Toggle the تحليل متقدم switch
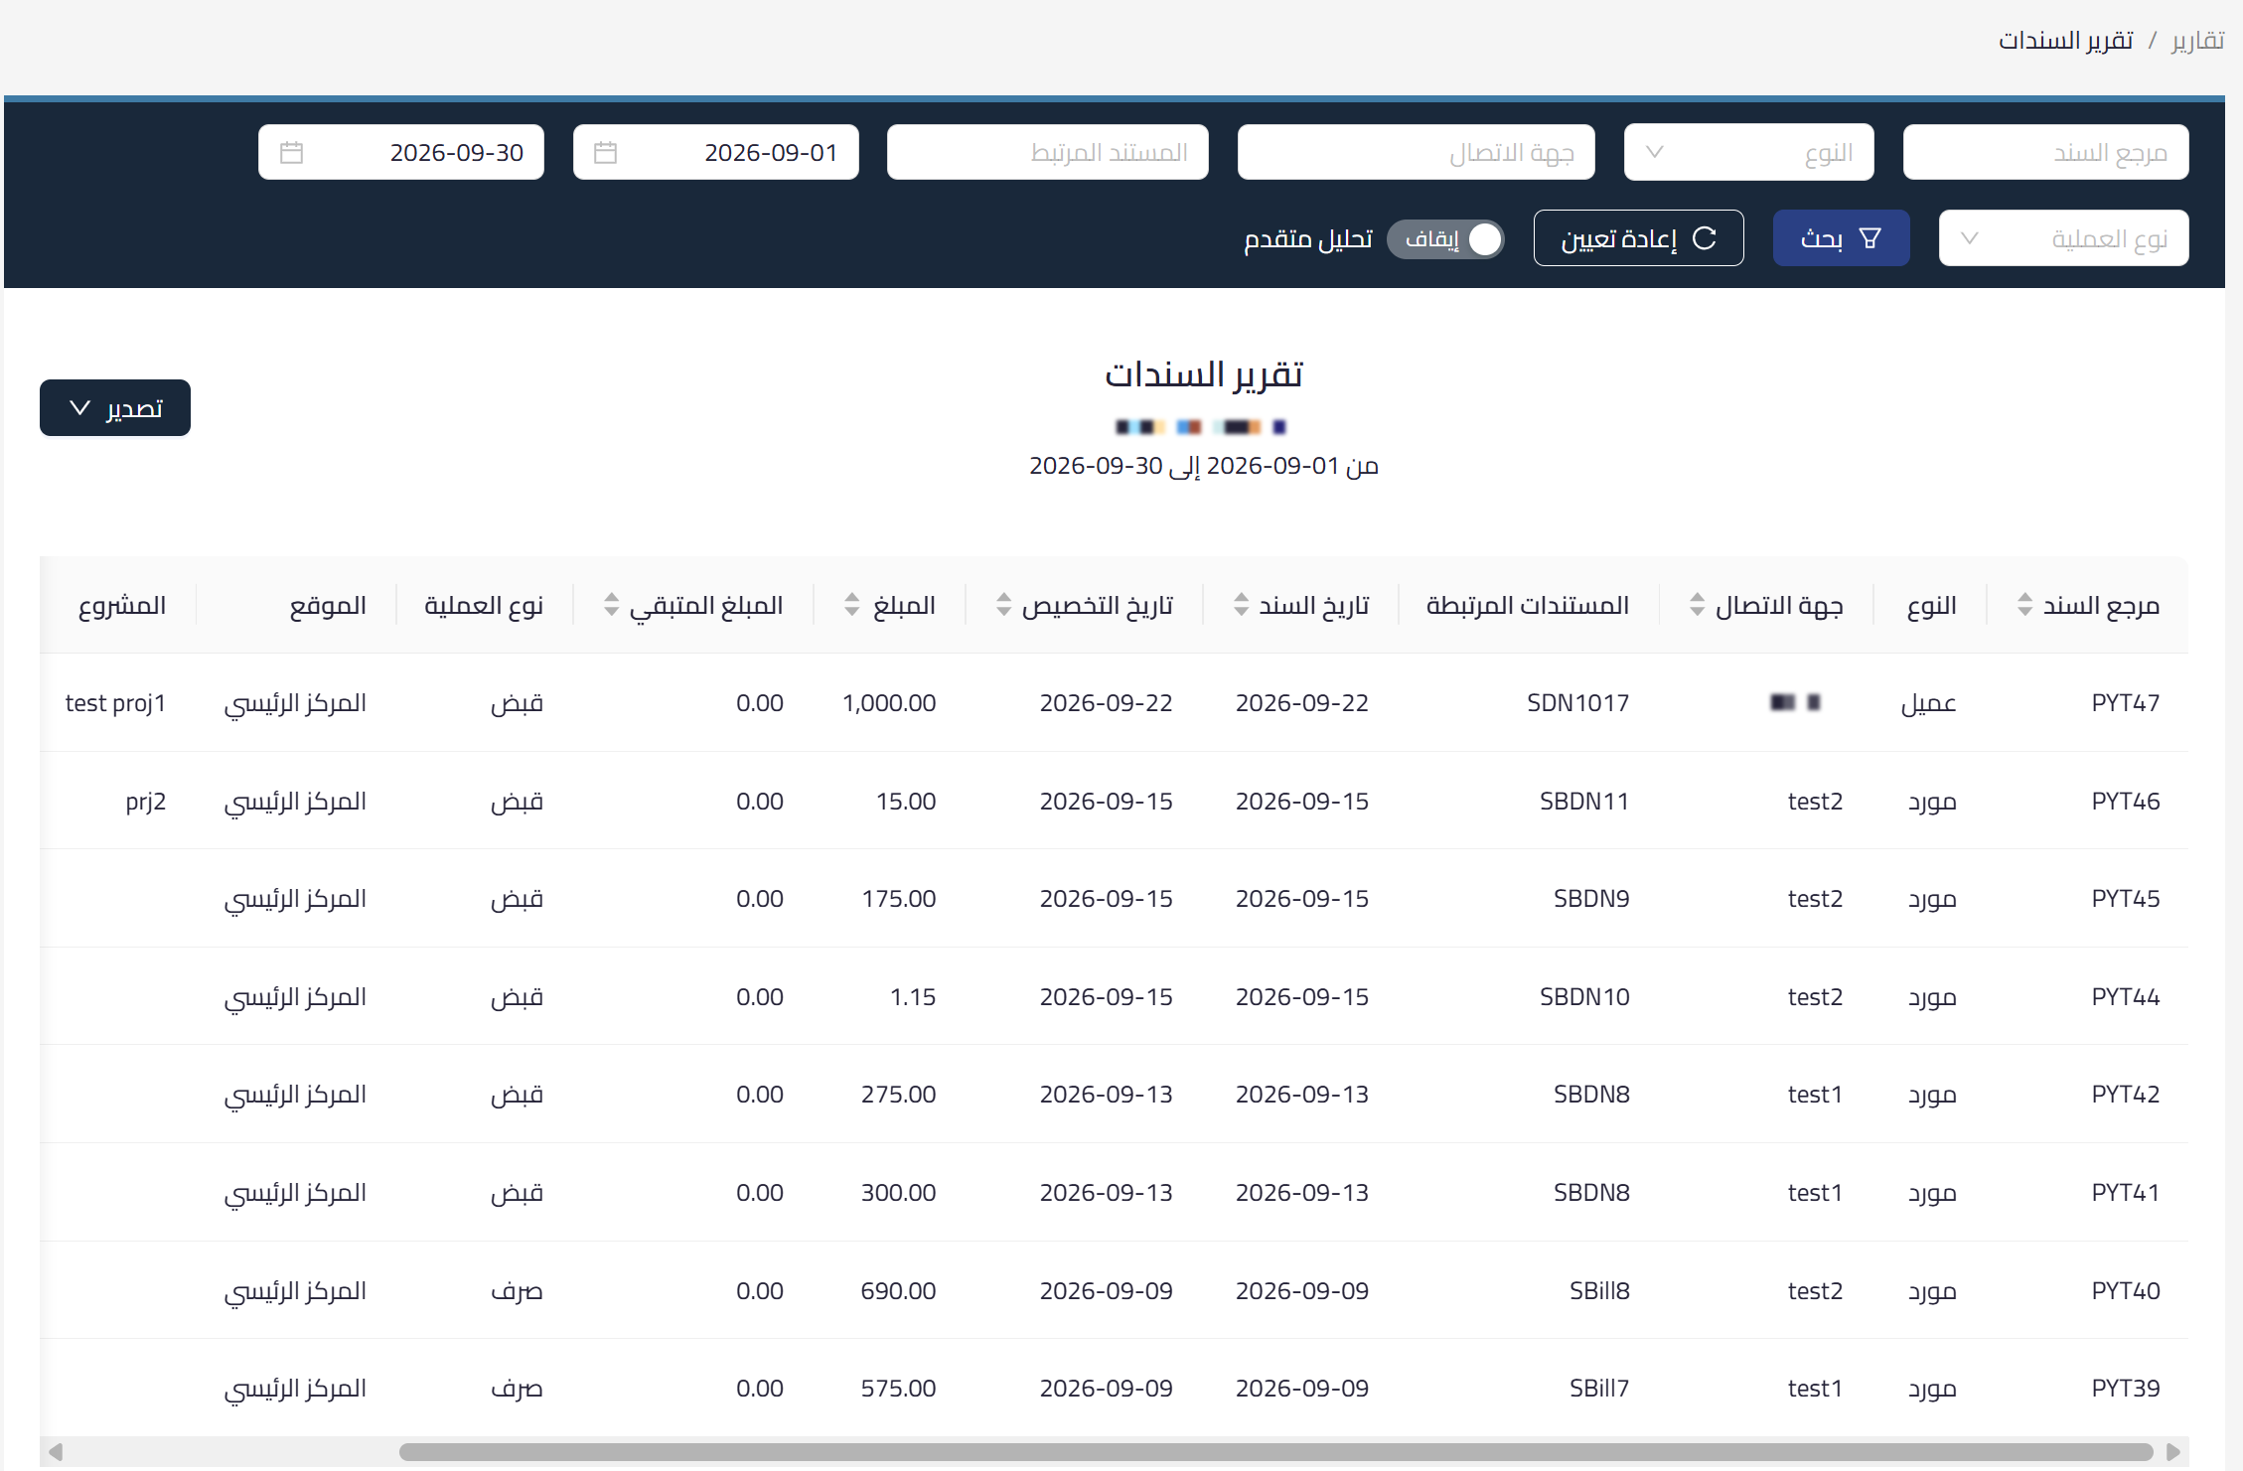 point(1445,238)
